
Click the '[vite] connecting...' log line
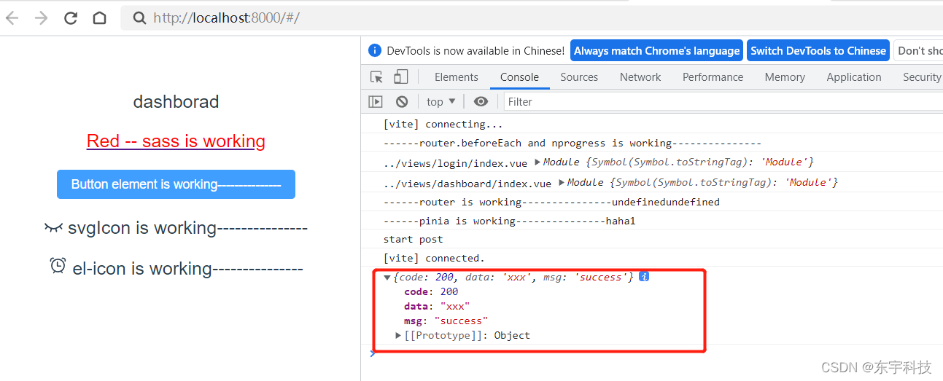[x=443, y=125]
